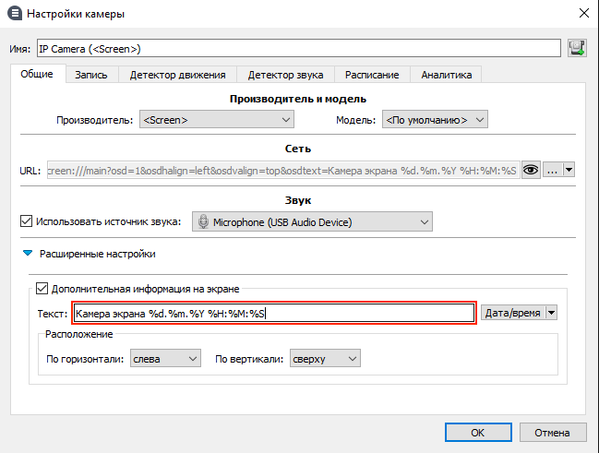Open the Аналитика tab
Viewport: 599px width, 453px height.
tap(446, 75)
